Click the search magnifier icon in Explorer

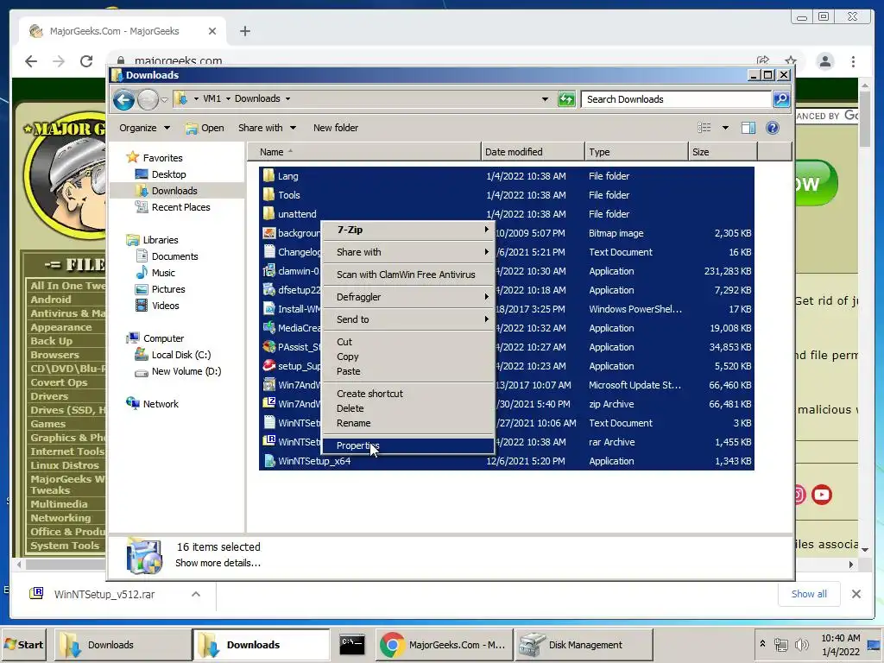coord(780,99)
